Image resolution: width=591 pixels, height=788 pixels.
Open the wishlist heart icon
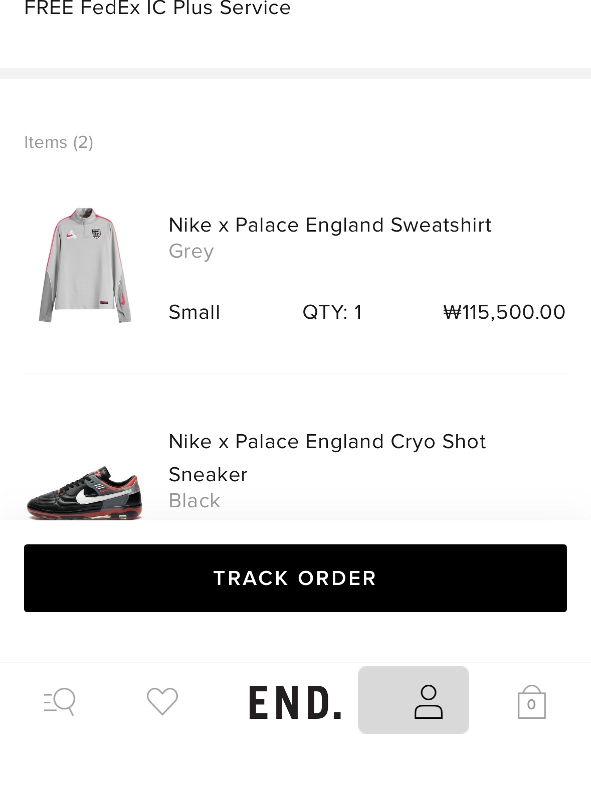click(x=162, y=701)
